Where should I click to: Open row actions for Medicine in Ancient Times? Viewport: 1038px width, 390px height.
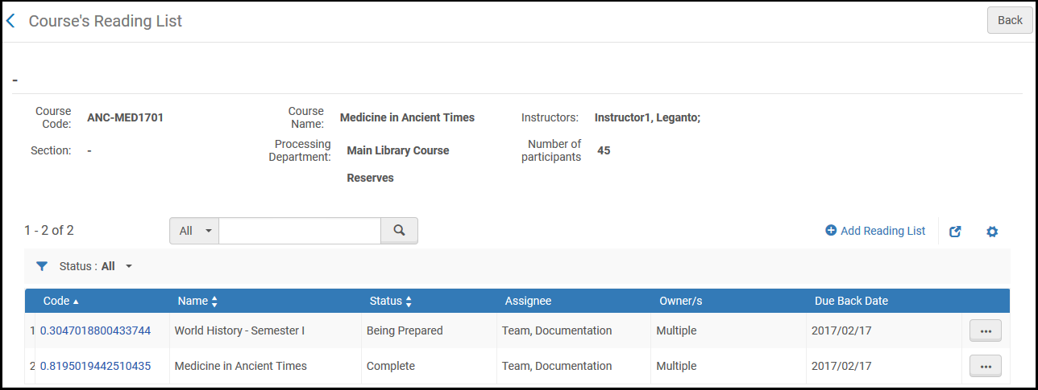point(985,366)
